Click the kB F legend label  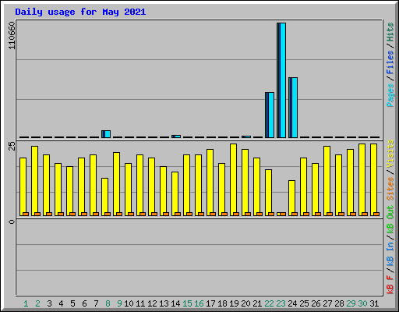(390, 284)
